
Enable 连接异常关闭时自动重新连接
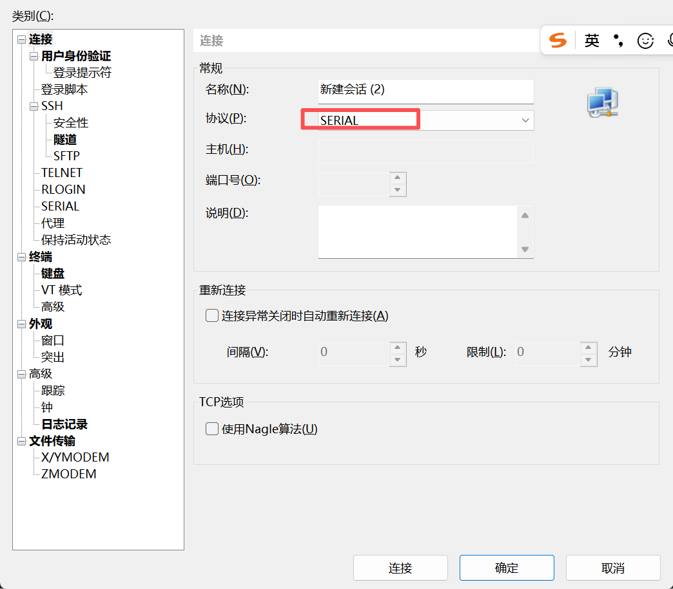point(211,315)
